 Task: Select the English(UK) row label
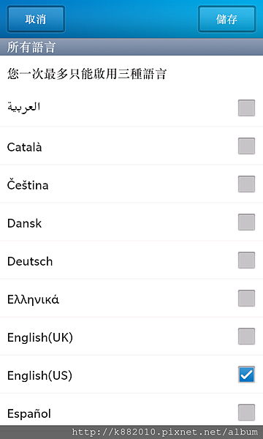click(40, 337)
